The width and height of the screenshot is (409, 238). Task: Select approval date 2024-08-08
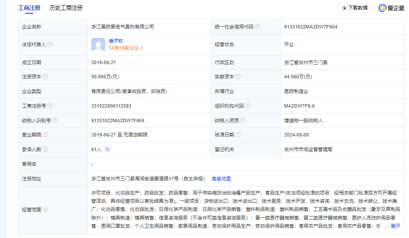(297, 135)
